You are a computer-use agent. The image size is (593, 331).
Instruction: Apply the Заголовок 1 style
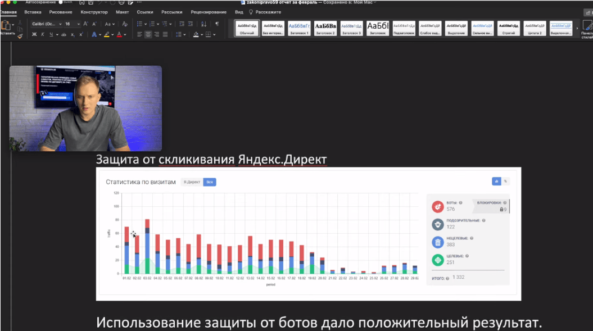point(299,28)
